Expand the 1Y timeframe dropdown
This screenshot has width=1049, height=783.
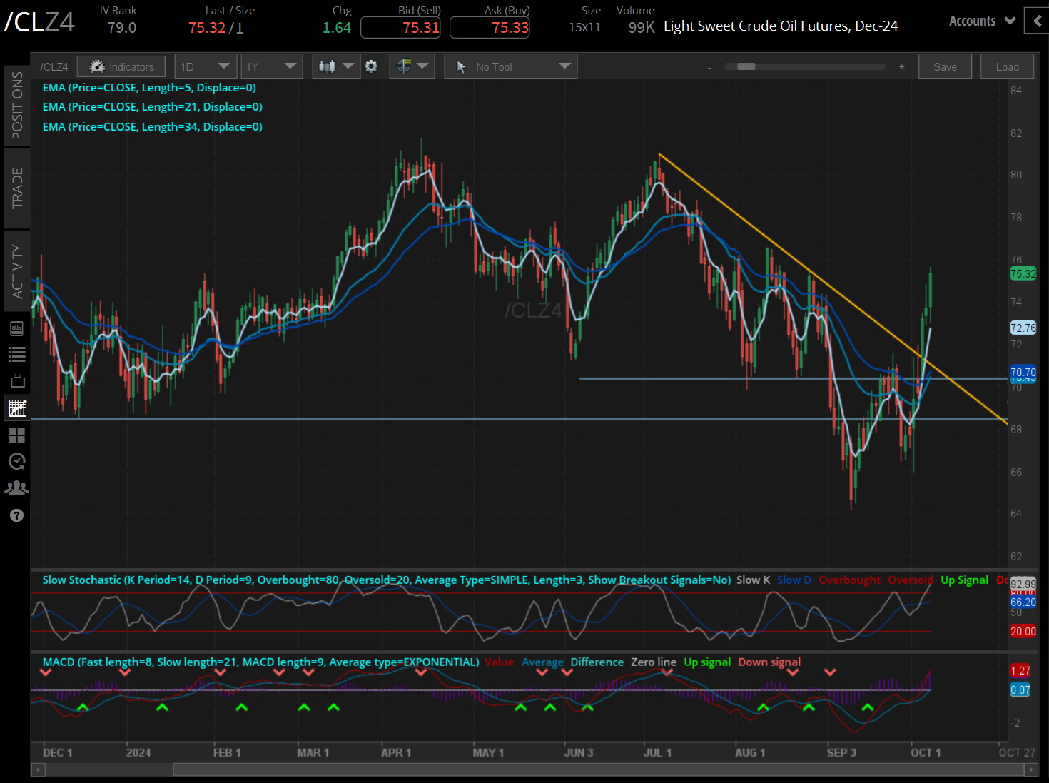[x=271, y=66]
